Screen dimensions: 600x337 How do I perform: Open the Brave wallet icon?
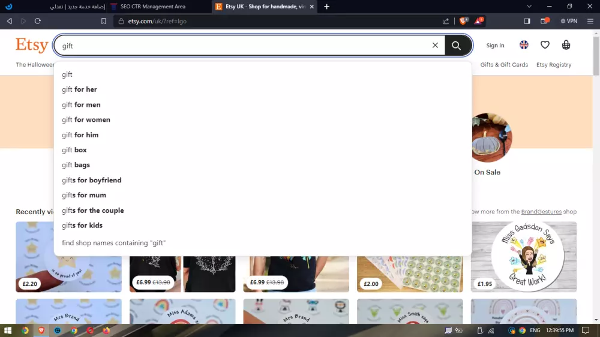tap(545, 20)
